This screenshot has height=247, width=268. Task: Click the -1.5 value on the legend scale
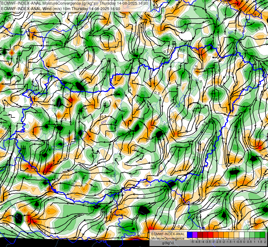[229, 242]
